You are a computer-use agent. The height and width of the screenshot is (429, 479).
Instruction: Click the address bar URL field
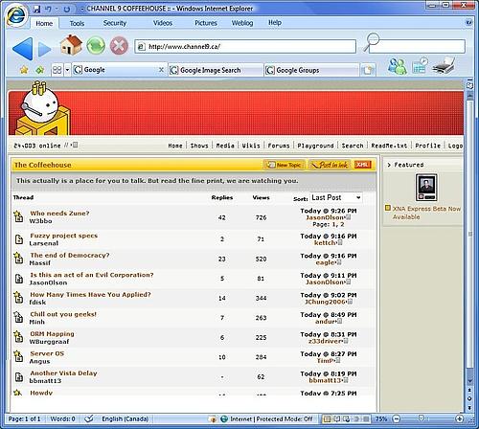[x=245, y=47]
